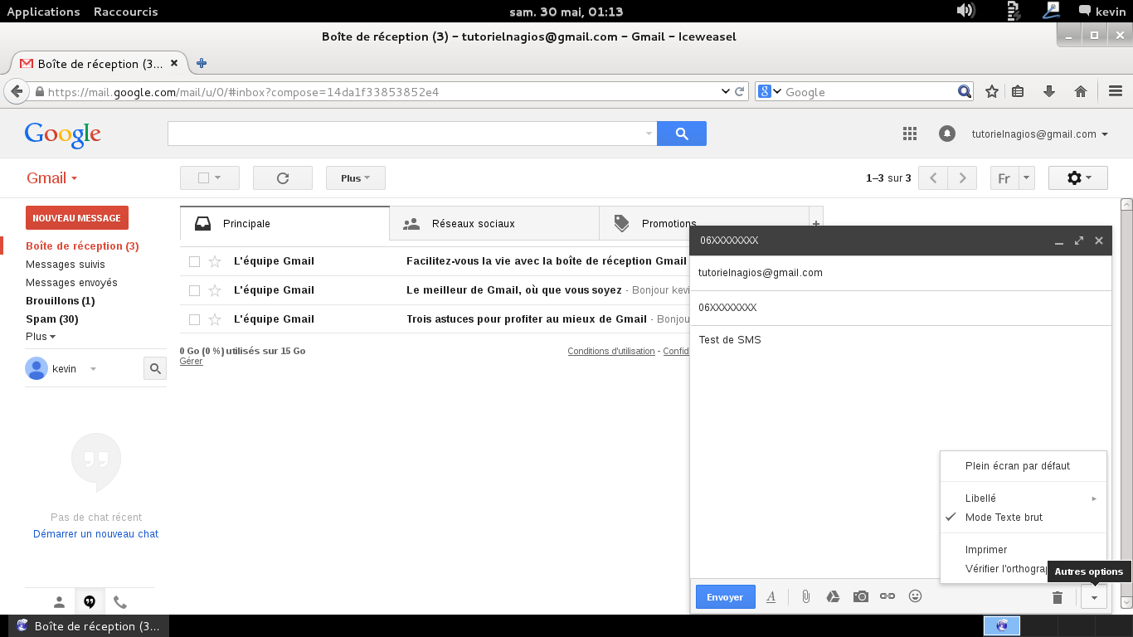Open the emoticon picker in compose
The height and width of the screenshot is (637, 1133).
(916, 596)
